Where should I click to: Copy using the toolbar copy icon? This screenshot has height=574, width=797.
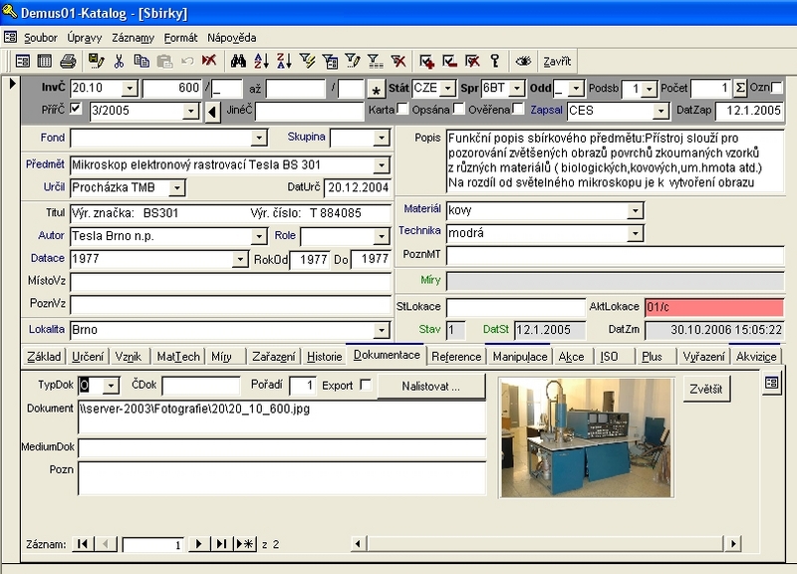click(x=141, y=62)
